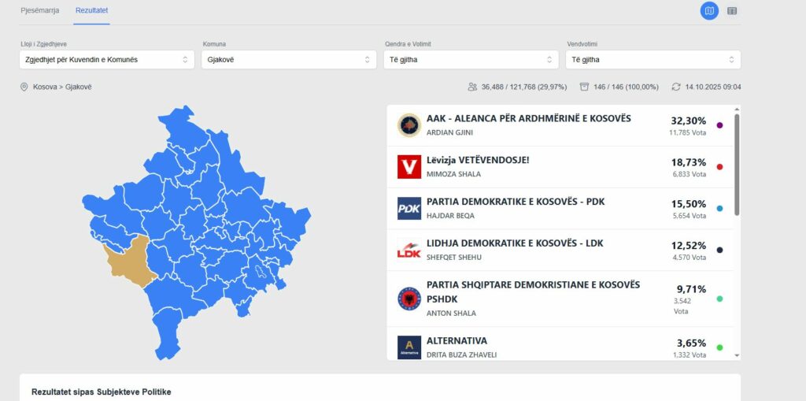Click the voter turnout people icon
806x401 pixels.
(x=473, y=87)
